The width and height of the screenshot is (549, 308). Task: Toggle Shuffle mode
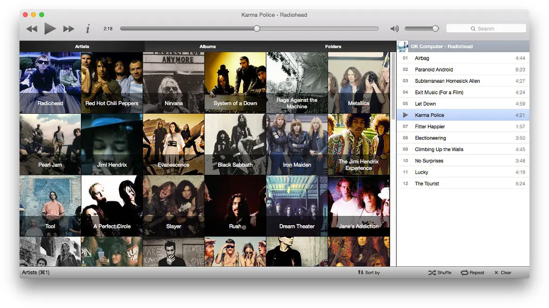pos(440,272)
